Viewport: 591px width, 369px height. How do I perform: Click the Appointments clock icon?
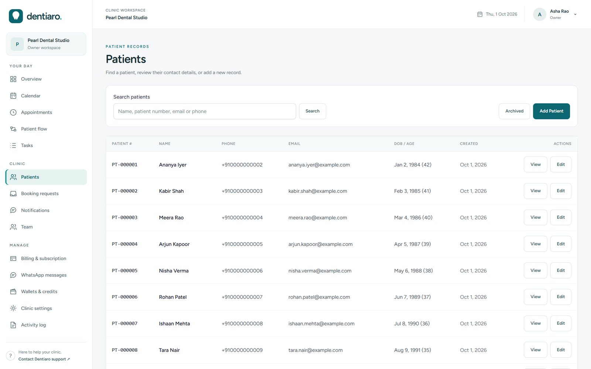click(13, 112)
